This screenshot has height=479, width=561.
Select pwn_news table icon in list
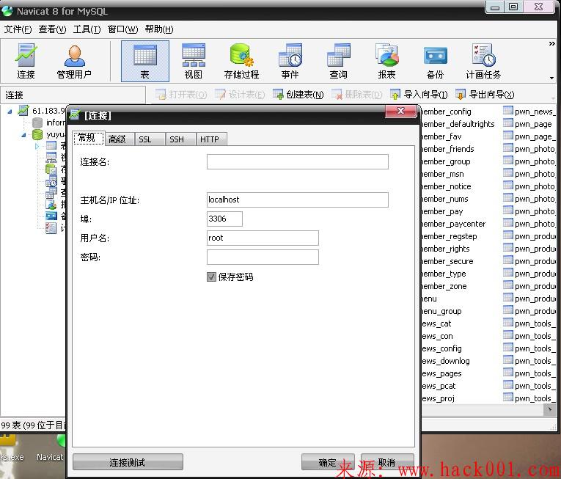point(507,111)
